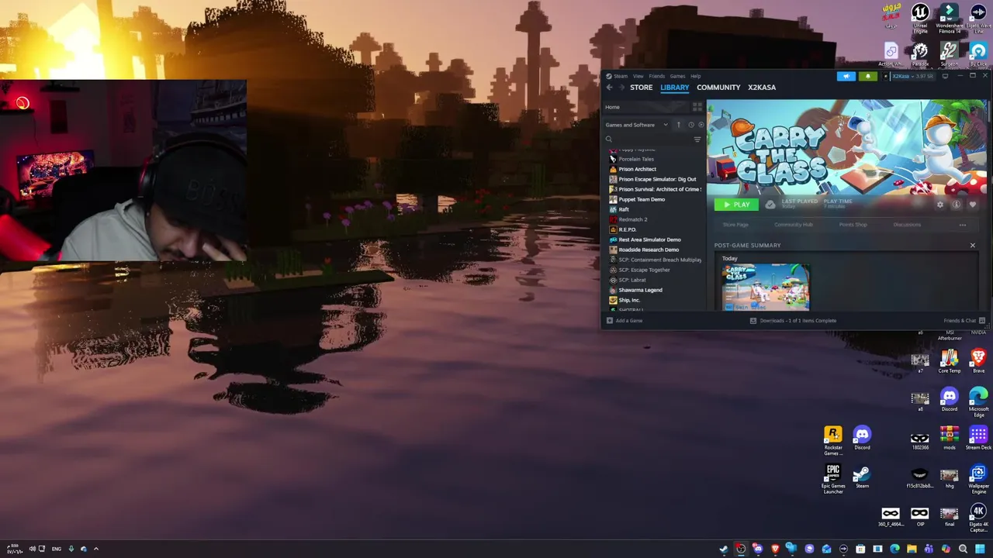
Task: Select Prison Escape Simulator: Dig Out
Action: tap(656, 179)
